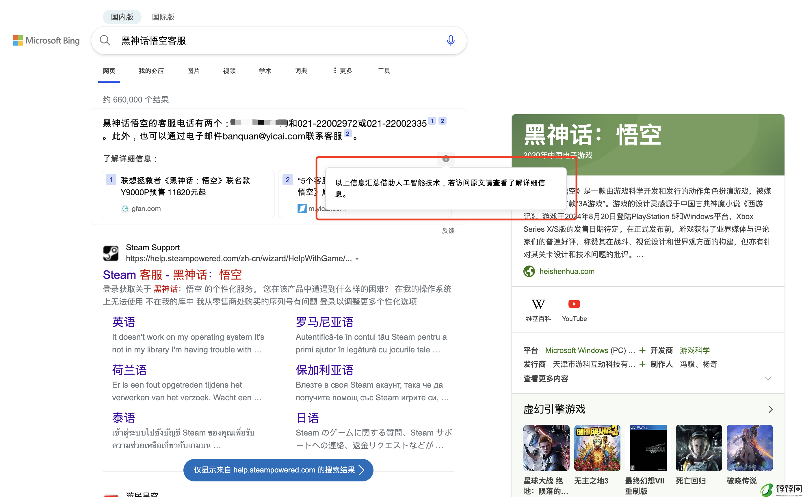Open the 最终幻想VII 重制版 thumbnail
Screen dimensions: 803x497
648,448
